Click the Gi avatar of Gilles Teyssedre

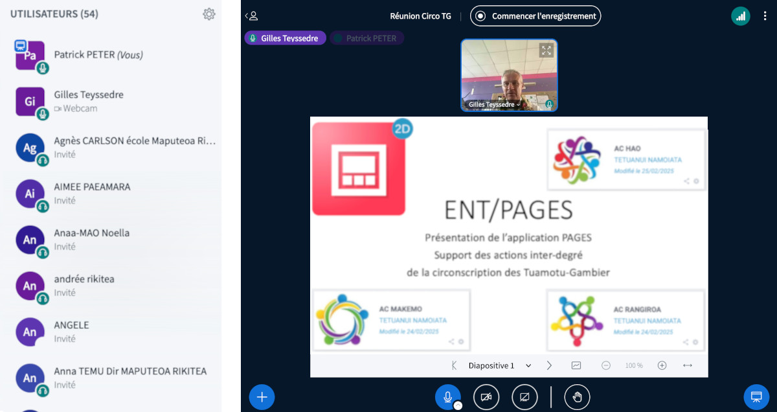click(30, 102)
